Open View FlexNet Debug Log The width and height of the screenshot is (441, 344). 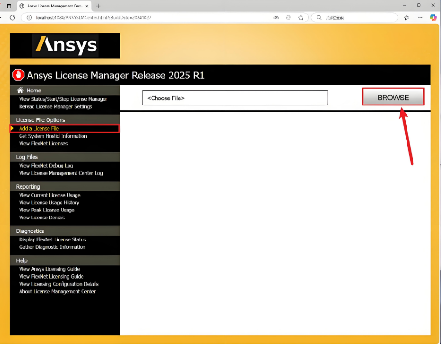click(46, 166)
